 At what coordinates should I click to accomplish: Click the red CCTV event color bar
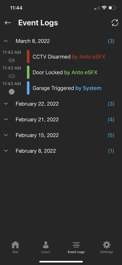tap(28, 57)
